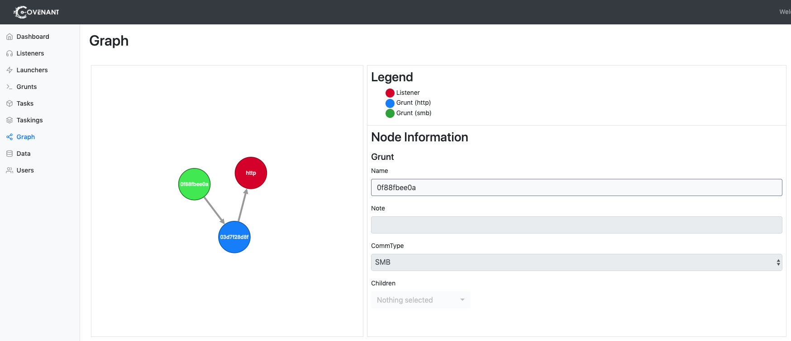Viewport: 791px width, 341px height.
Task: Click the Listeners headphones icon
Action: 10,53
